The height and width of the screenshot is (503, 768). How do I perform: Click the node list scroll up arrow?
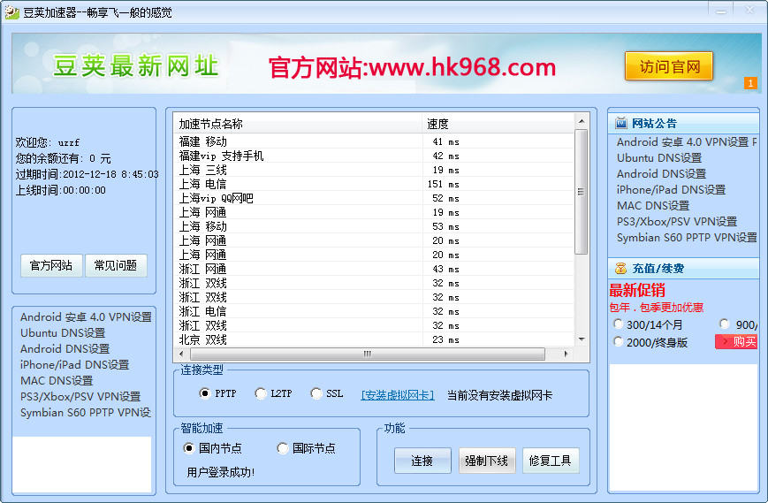coord(582,121)
